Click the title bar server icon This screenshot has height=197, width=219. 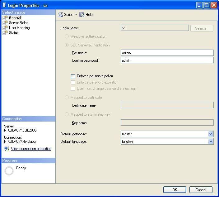pos(4,5)
